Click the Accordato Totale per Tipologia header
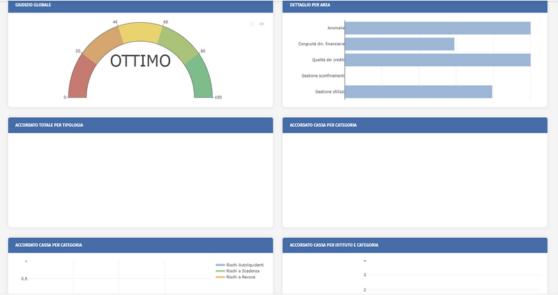This screenshot has width=558, height=295. (x=141, y=126)
